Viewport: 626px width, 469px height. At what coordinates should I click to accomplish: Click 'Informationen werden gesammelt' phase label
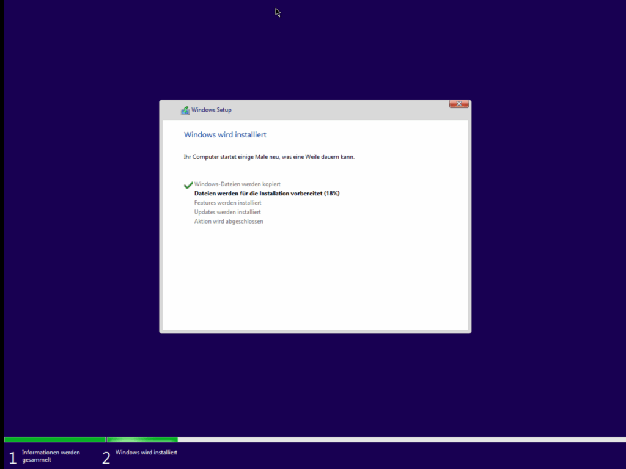pos(51,456)
